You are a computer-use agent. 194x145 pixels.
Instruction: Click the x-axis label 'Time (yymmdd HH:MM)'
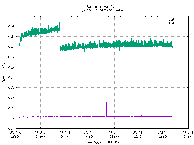tap(102, 142)
